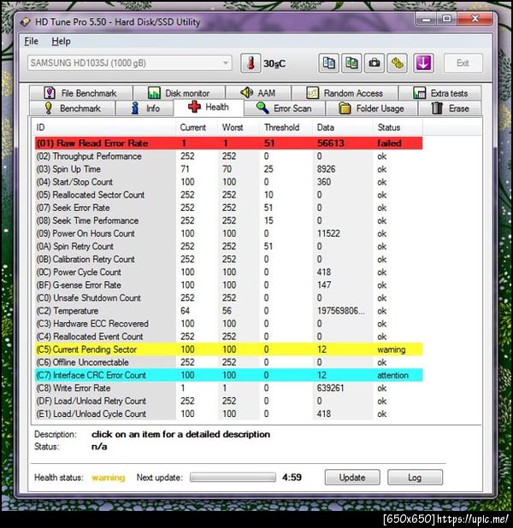Click the Threshold column header
This screenshot has height=528, width=513.
point(286,127)
